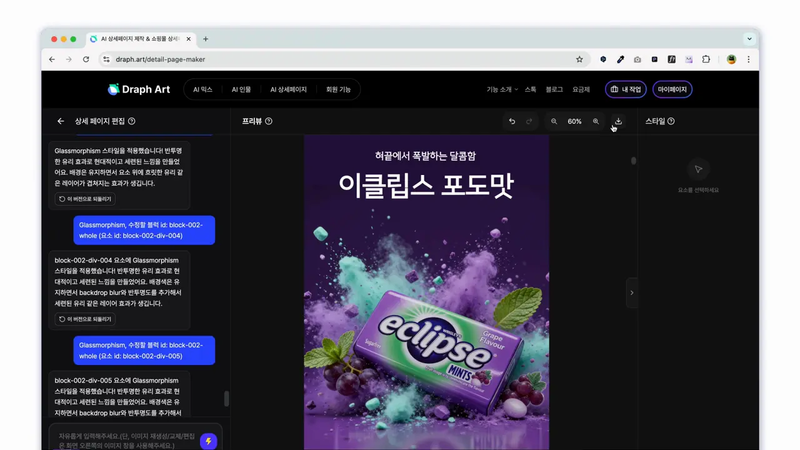Download the detail page using the download icon
This screenshot has width=800, height=450.
point(618,121)
